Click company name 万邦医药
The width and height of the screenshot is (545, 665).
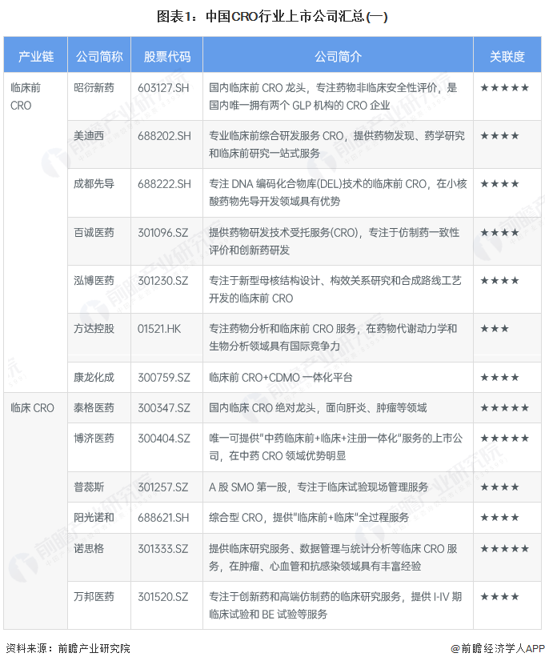click(94, 597)
